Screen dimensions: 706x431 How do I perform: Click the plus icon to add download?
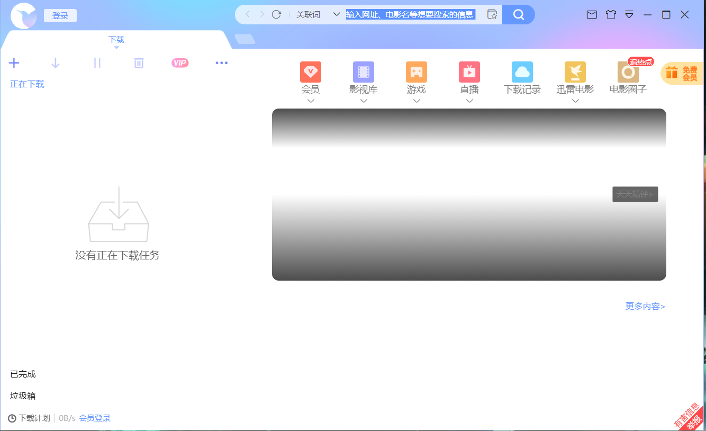point(14,63)
